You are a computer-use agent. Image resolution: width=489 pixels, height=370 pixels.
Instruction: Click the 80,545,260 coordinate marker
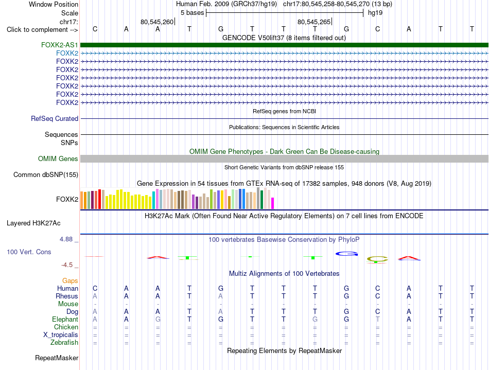[157, 22]
